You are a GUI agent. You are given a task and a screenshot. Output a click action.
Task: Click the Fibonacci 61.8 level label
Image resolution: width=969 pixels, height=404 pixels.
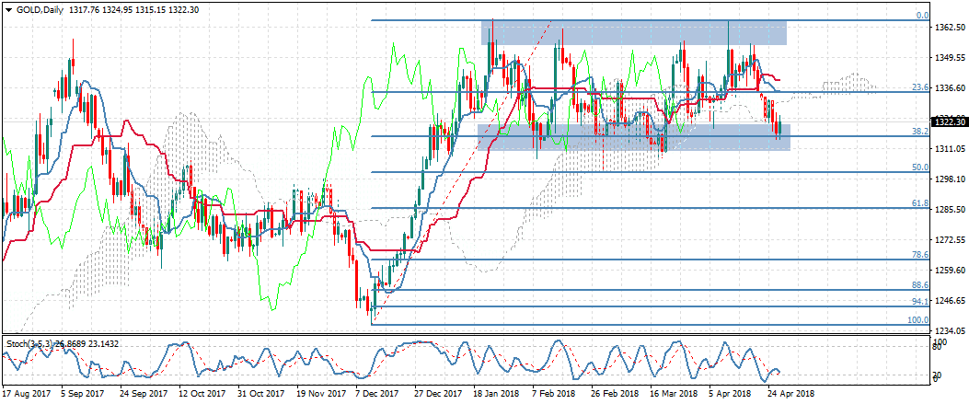pos(918,203)
